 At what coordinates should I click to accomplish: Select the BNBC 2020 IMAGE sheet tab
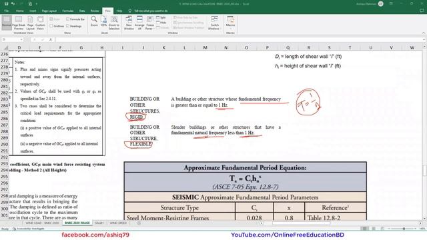click(77, 223)
